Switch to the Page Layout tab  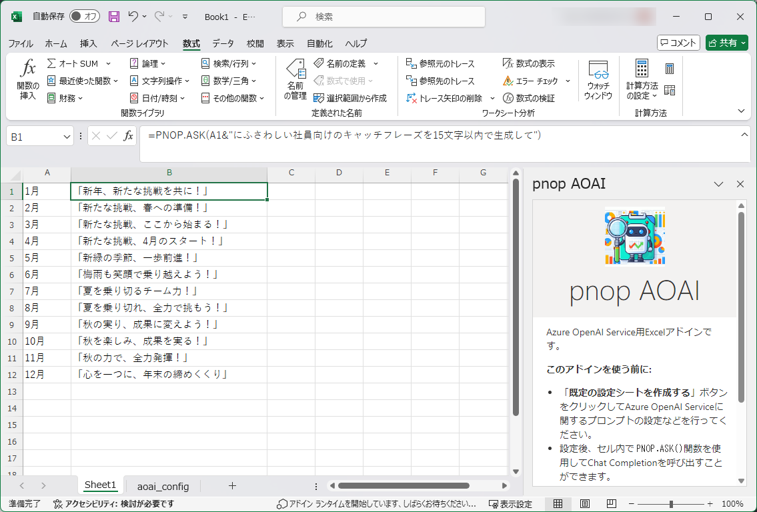pos(139,43)
